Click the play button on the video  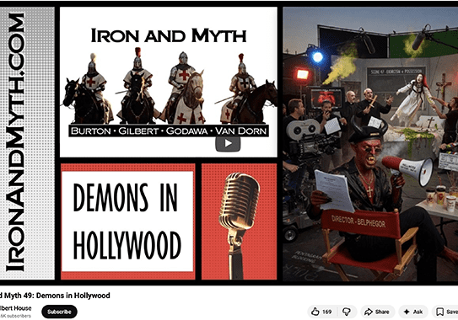click(228, 143)
